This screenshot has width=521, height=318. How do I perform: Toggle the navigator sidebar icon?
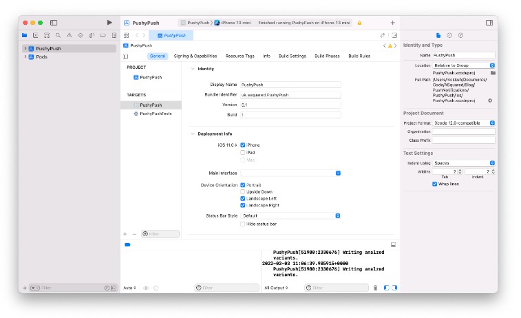coord(54,23)
